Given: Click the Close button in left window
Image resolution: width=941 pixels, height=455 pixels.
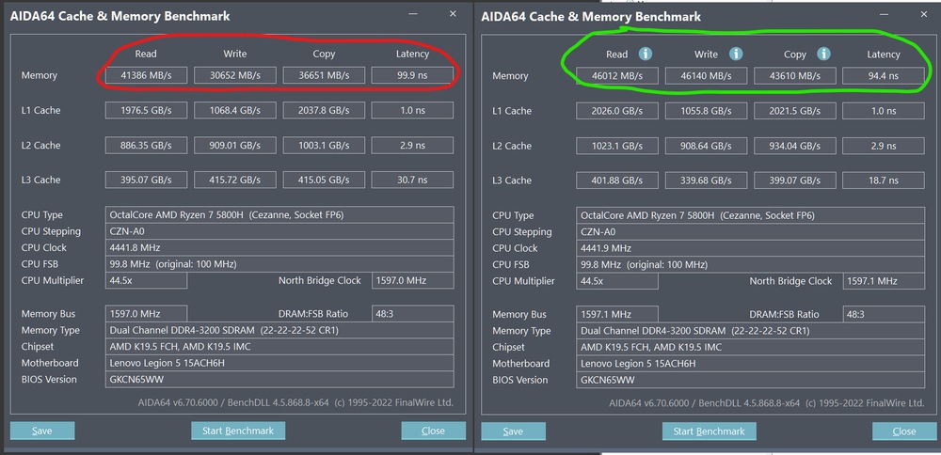Looking at the screenshot, I should click(x=433, y=431).
